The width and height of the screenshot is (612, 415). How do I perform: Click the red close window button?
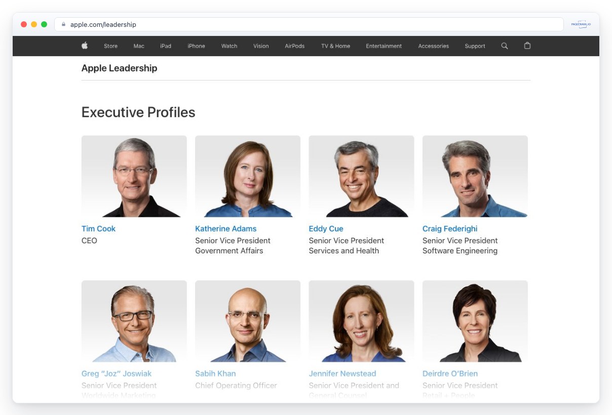click(x=24, y=24)
